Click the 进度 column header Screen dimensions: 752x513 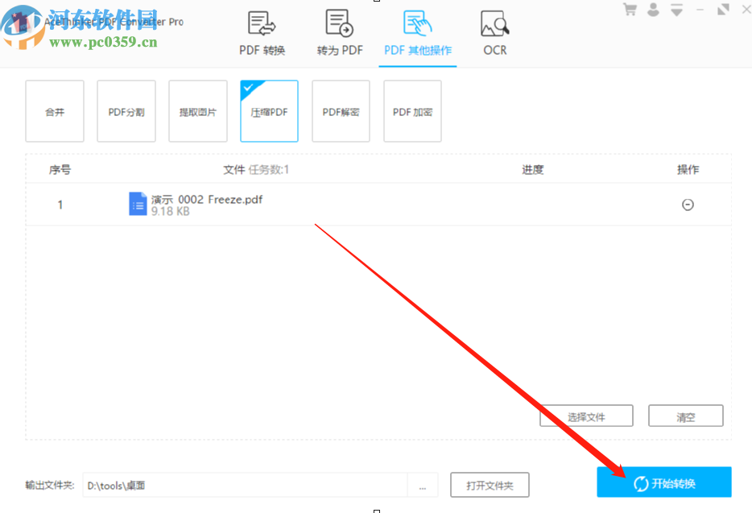tap(533, 169)
